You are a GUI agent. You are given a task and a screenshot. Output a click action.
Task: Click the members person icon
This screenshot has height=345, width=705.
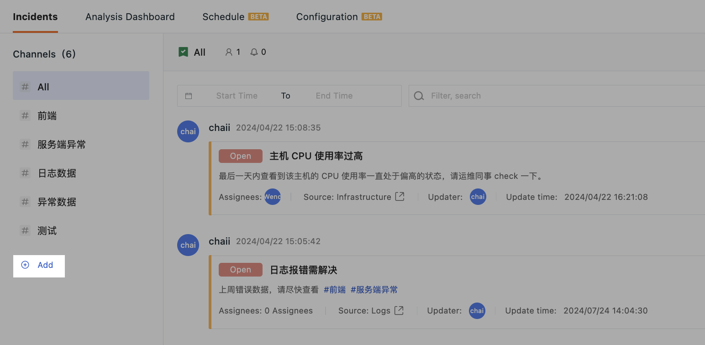click(229, 52)
